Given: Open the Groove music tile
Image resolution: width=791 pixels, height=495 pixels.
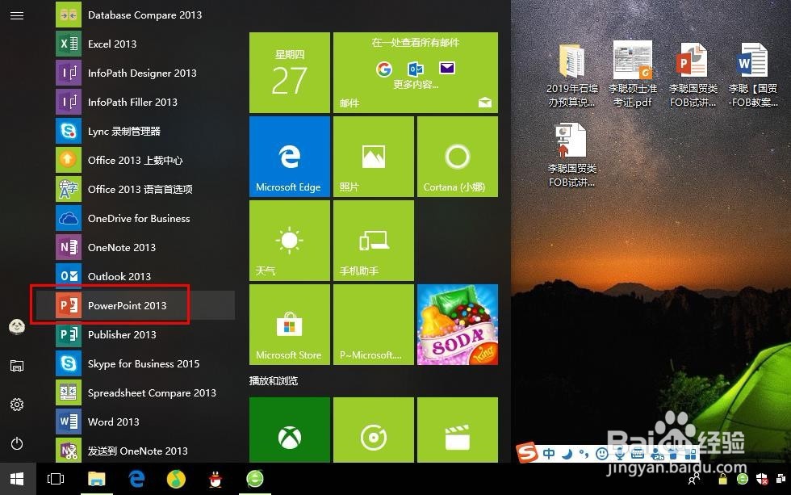Looking at the screenshot, I should pyautogui.click(x=374, y=430).
